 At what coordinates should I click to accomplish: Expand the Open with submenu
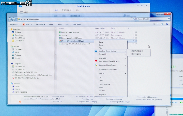pyautogui.click(x=111, y=54)
